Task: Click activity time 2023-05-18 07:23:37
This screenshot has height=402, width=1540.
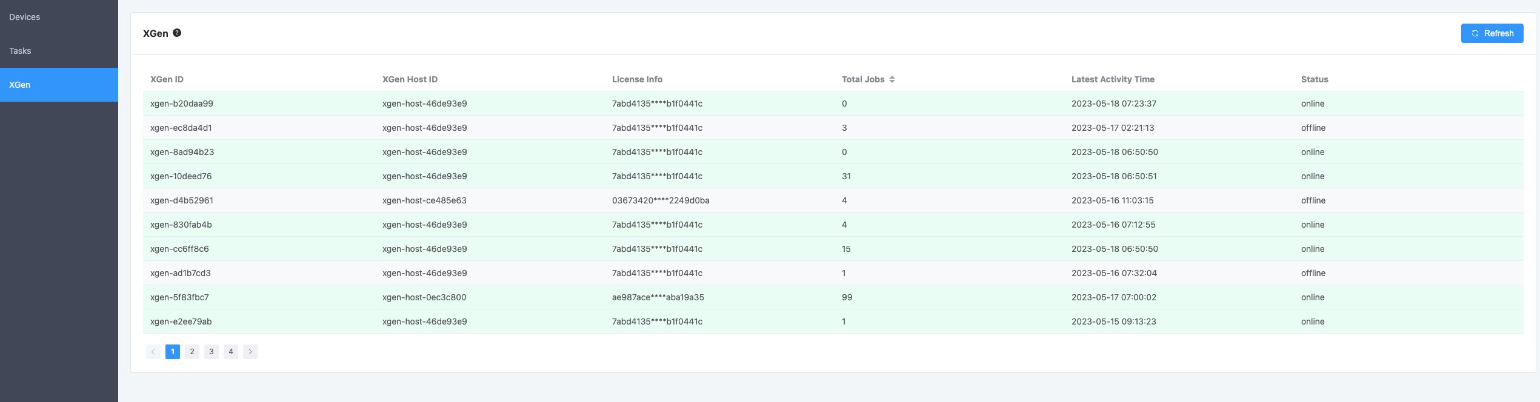Action: coord(1114,104)
